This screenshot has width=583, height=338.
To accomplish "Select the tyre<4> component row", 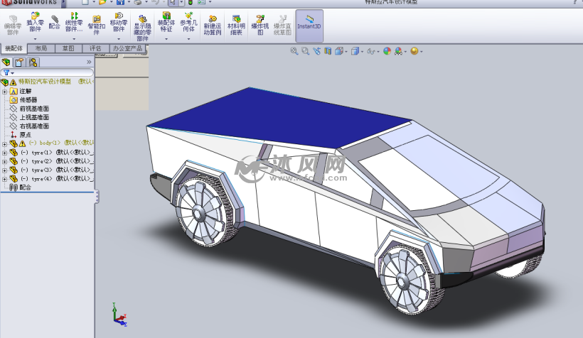I will pyautogui.click(x=51, y=179).
